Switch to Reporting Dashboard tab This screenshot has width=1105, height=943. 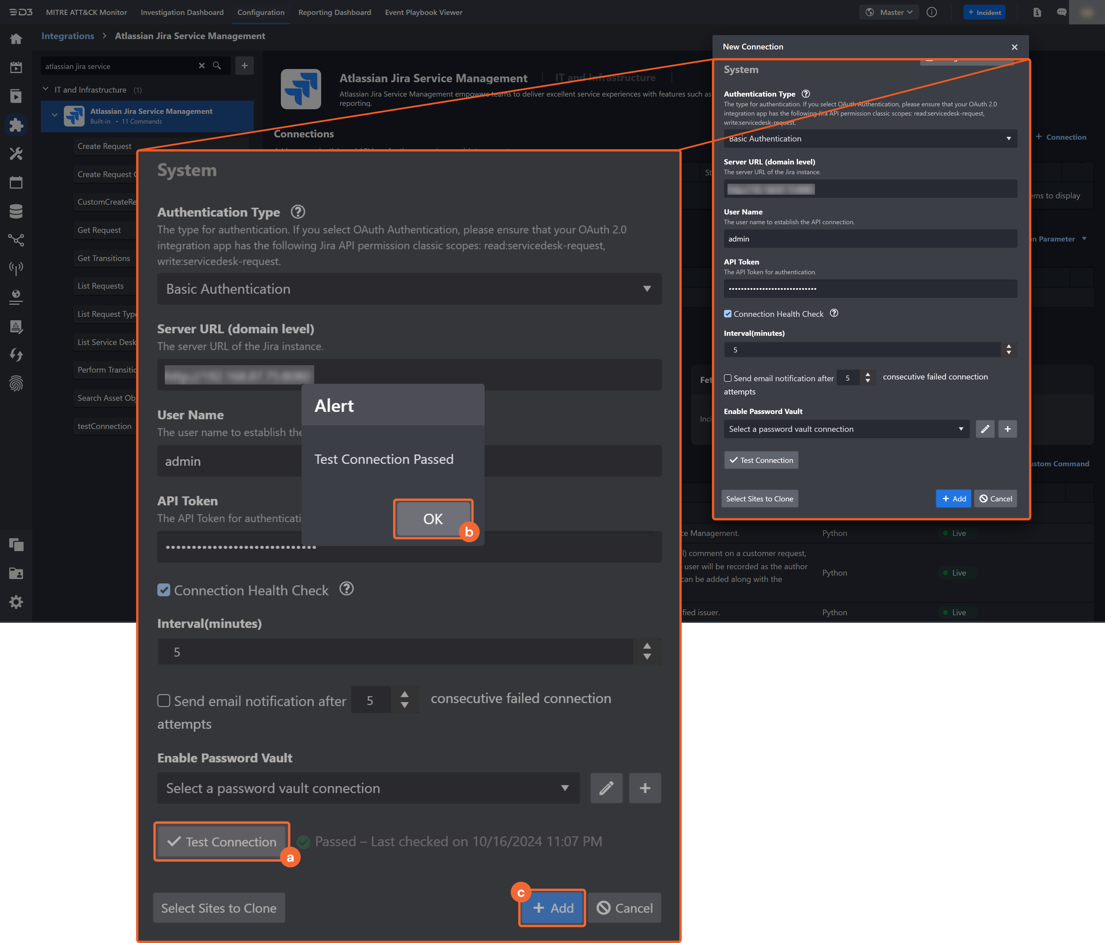pyautogui.click(x=334, y=12)
